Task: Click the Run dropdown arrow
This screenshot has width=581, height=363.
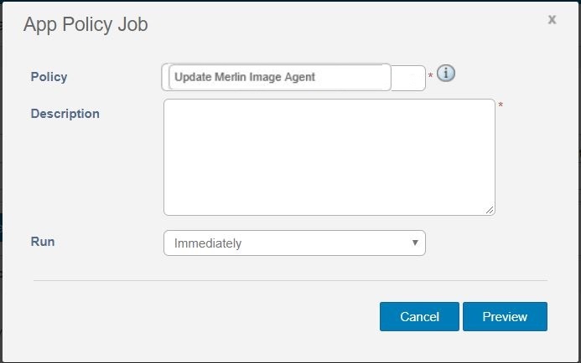Action: pos(415,243)
